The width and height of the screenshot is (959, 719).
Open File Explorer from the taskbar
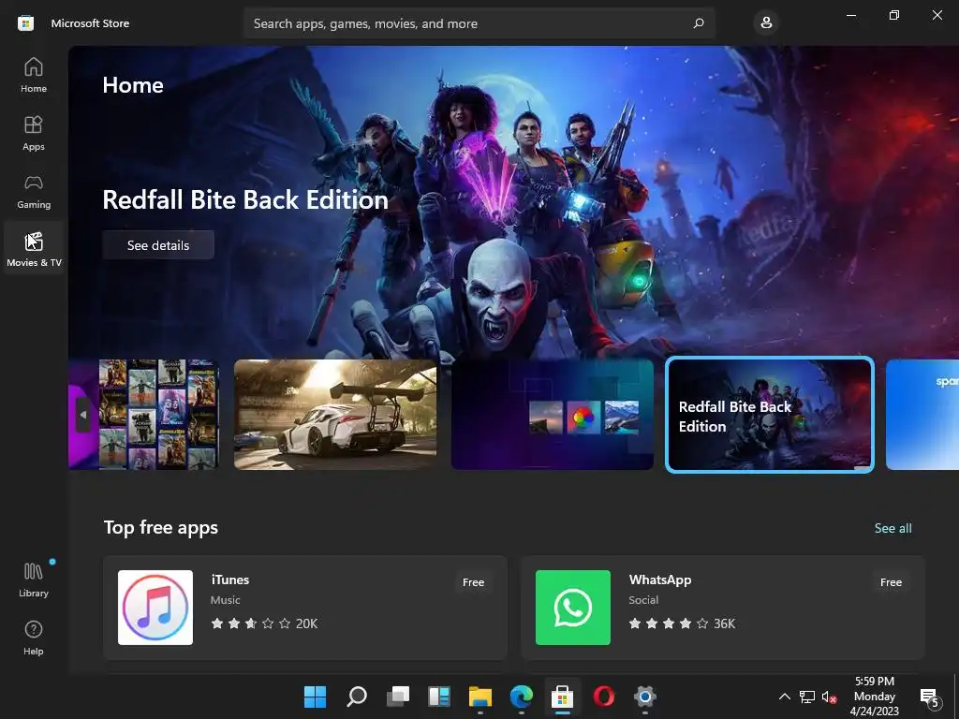tap(480, 697)
